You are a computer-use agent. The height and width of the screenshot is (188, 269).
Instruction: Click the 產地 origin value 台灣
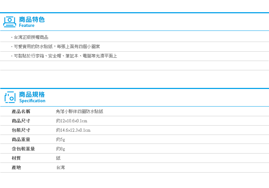click(61, 168)
